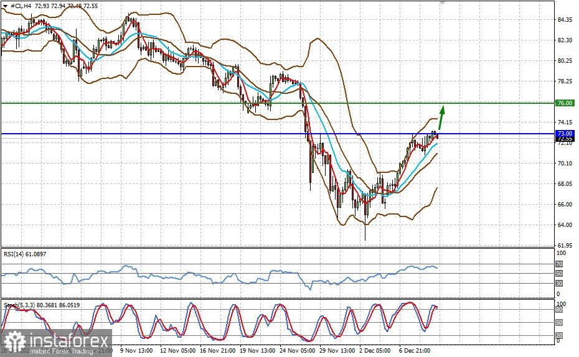Click the current price 72.55 label

[565, 139]
